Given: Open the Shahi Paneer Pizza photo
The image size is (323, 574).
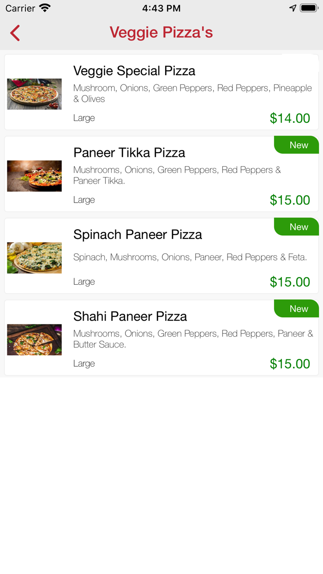Looking at the screenshot, I should tap(34, 339).
